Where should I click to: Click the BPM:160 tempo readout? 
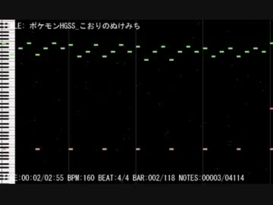[x=81, y=178]
